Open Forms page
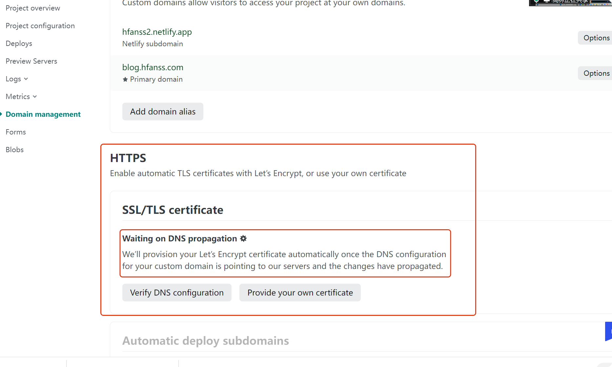 pyautogui.click(x=16, y=132)
